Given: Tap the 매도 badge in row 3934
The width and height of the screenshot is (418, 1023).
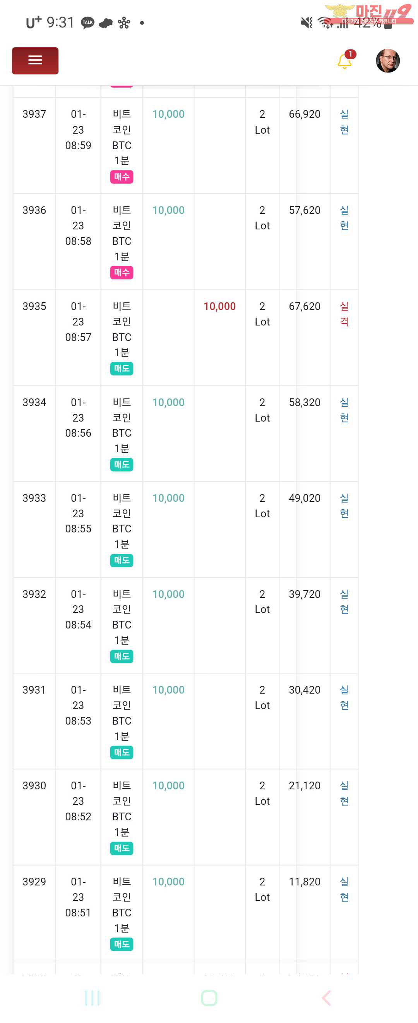Looking at the screenshot, I should [122, 464].
